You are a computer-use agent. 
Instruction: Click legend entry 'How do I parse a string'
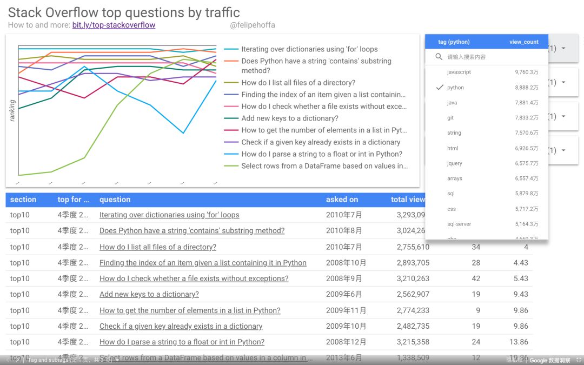point(322,154)
